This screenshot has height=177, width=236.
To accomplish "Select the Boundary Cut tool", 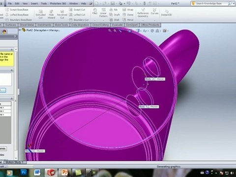I will [79, 20].
